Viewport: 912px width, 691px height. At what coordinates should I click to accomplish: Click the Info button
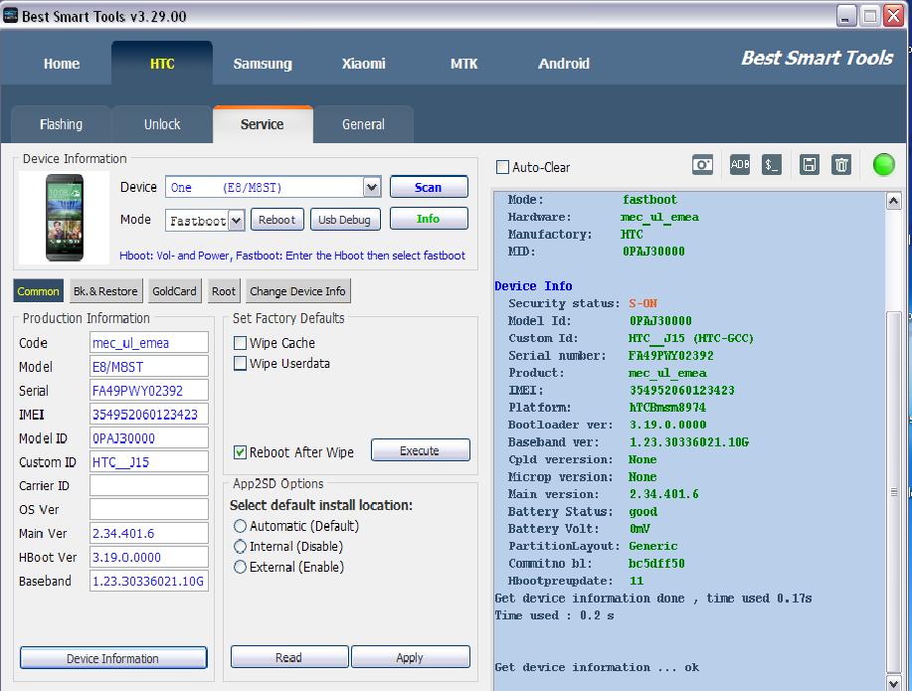429,219
